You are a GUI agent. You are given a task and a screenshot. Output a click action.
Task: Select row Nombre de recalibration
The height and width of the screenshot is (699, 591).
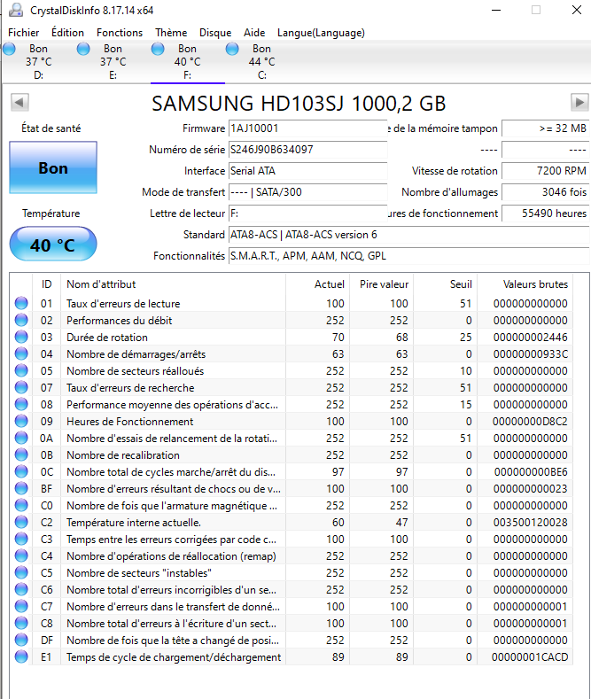291,455
